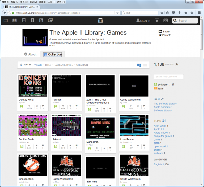Filter by topic glitch
This screenshot has width=204, height=187.
click(x=157, y=143)
